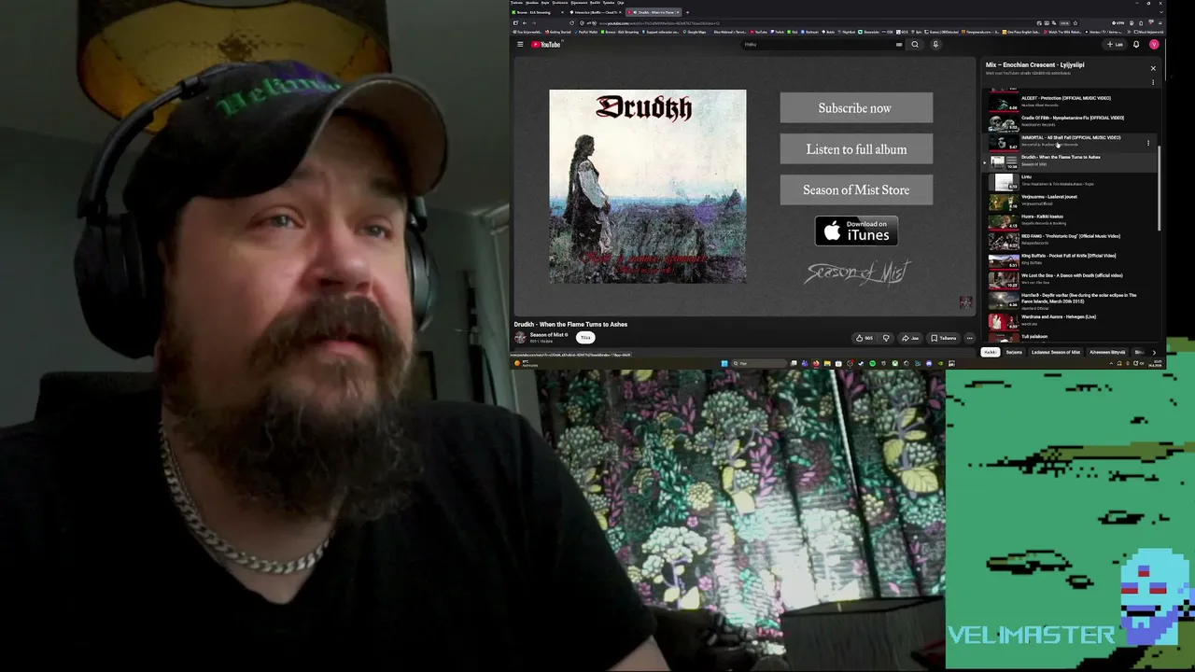Click the Download on iTunes badge

(856, 231)
